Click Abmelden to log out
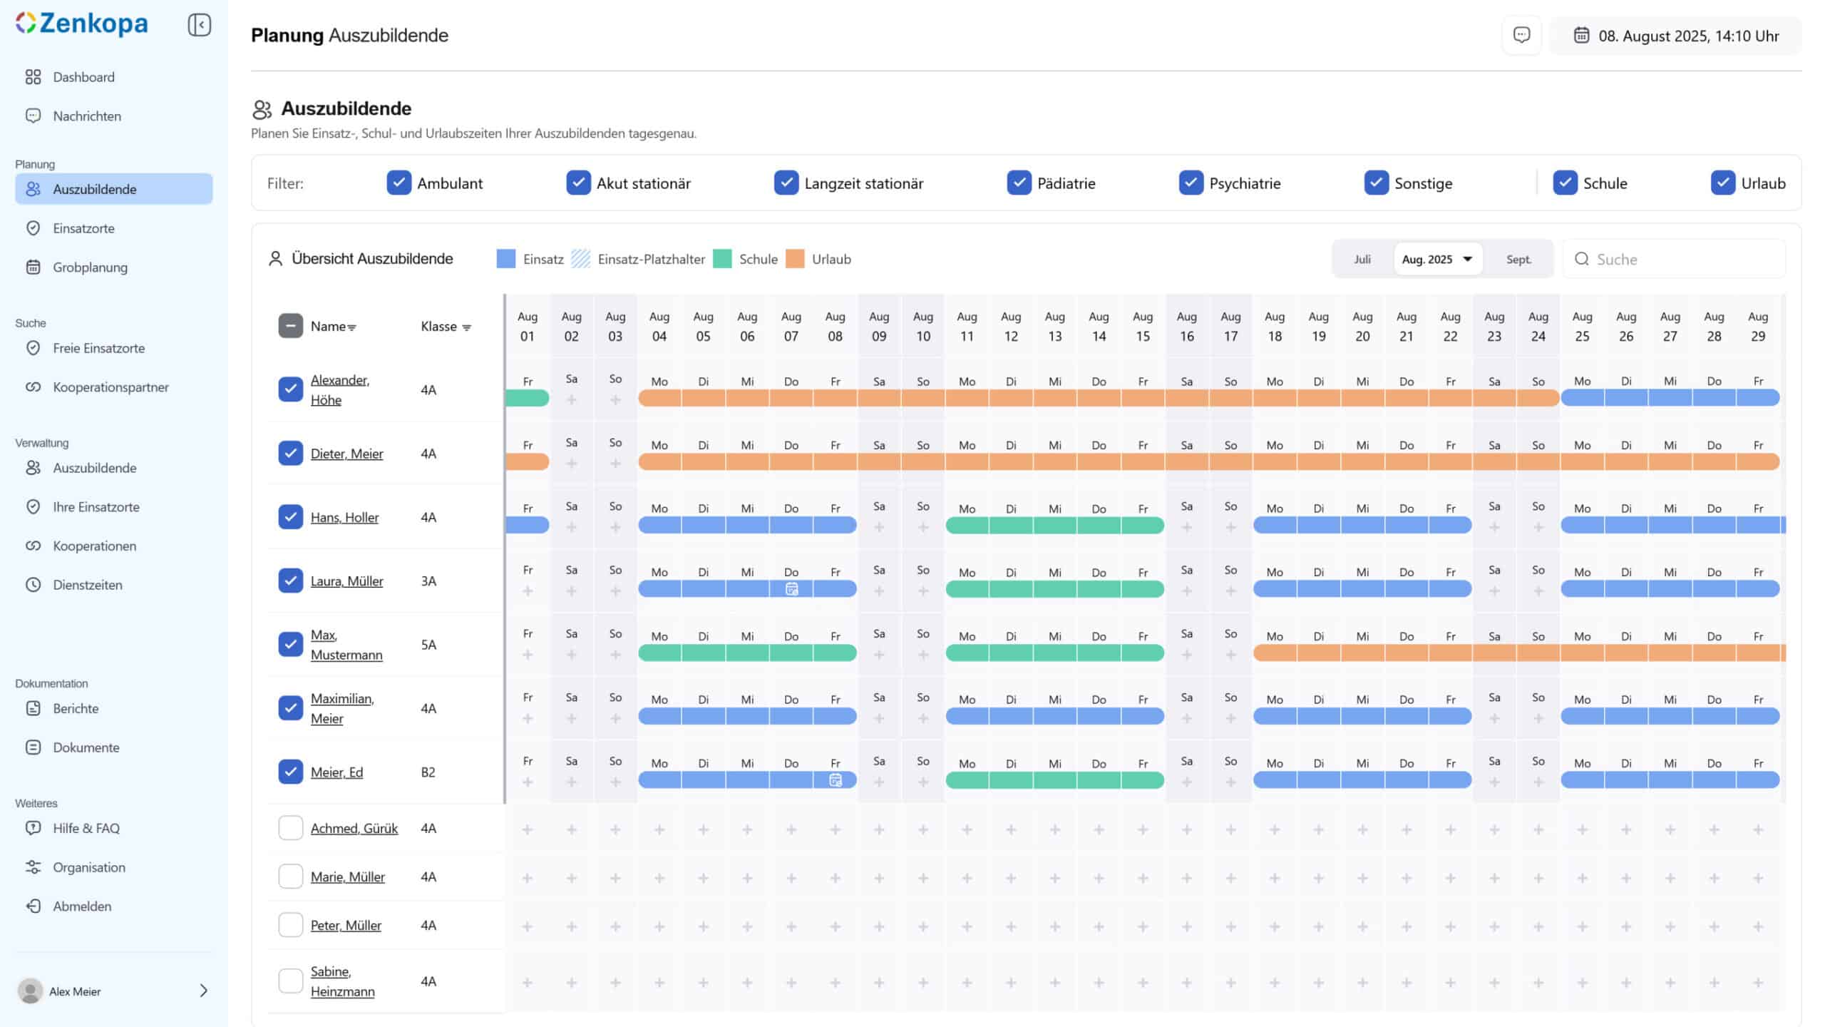This screenshot has width=1825, height=1027. (x=81, y=906)
